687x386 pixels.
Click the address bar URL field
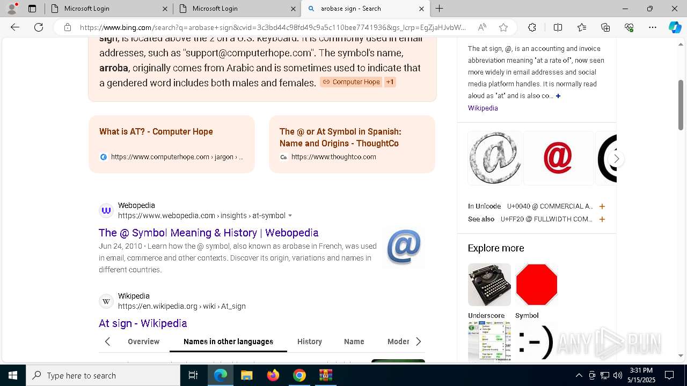point(273,27)
